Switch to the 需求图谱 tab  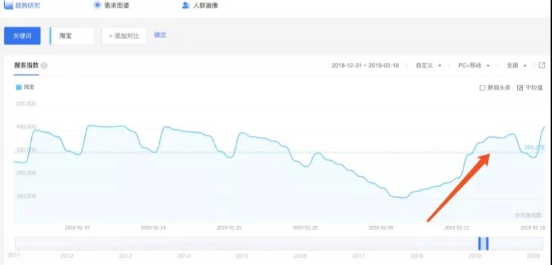[x=112, y=6]
